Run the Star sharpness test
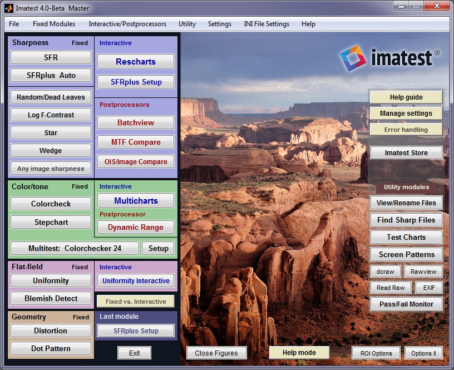 pyautogui.click(x=50, y=132)
